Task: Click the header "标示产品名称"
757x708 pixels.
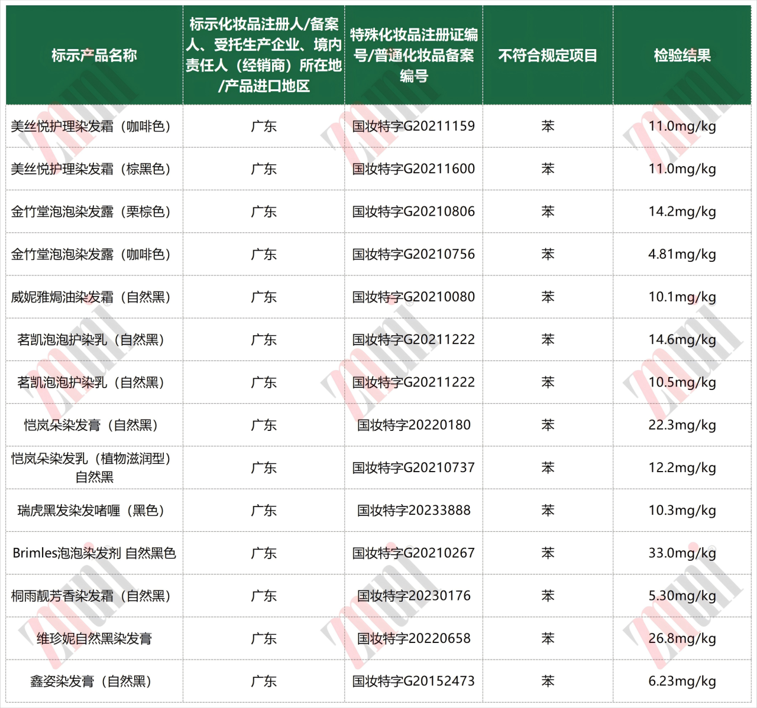Action: point(95,56)
